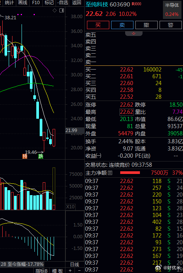
Task: Click the stock name 至纯科技
Action: point(97,5)
